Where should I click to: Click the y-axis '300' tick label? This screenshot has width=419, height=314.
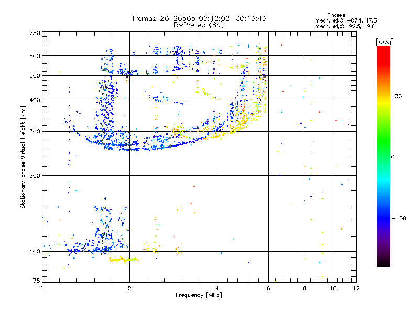(35, 132)
